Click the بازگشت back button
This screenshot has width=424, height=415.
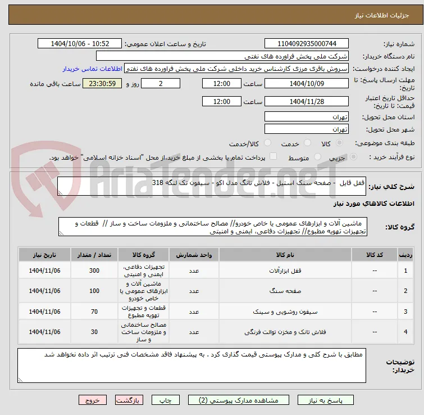[x=129, y=400]
